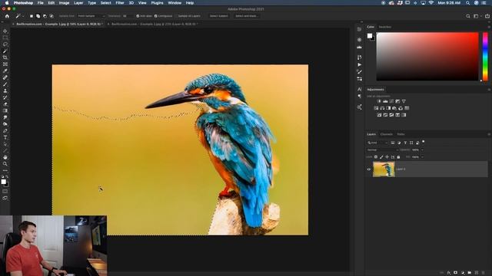
Task: Select the Eraser tool
Action: pyautogui.click(x=5, y=104)
